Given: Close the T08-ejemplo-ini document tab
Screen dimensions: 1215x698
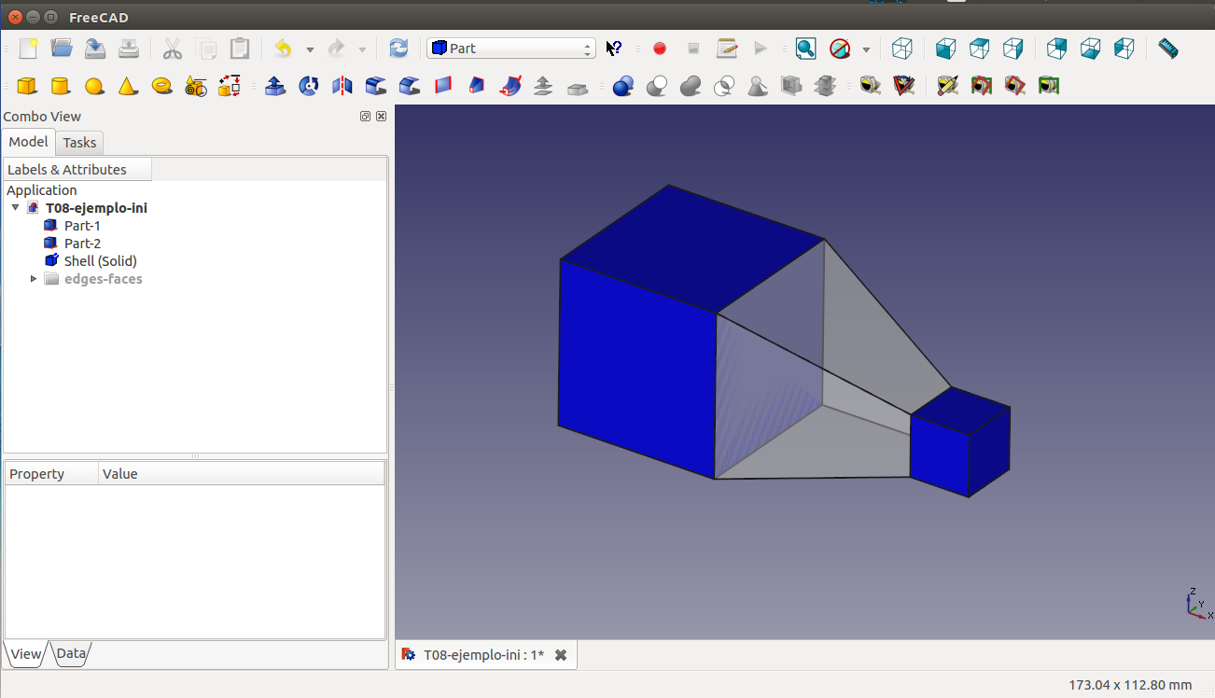Looking at the screenshot, I should pos(561,655).
